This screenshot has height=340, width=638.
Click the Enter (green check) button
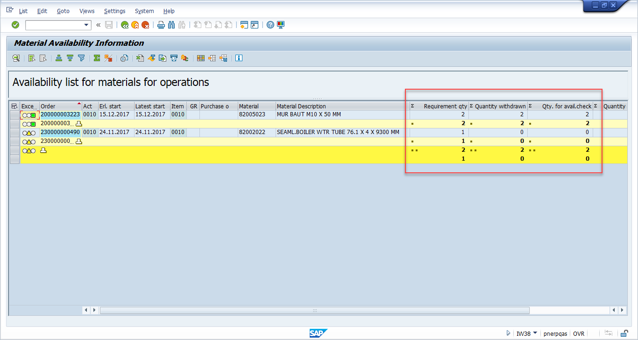(x=15, y=24)
